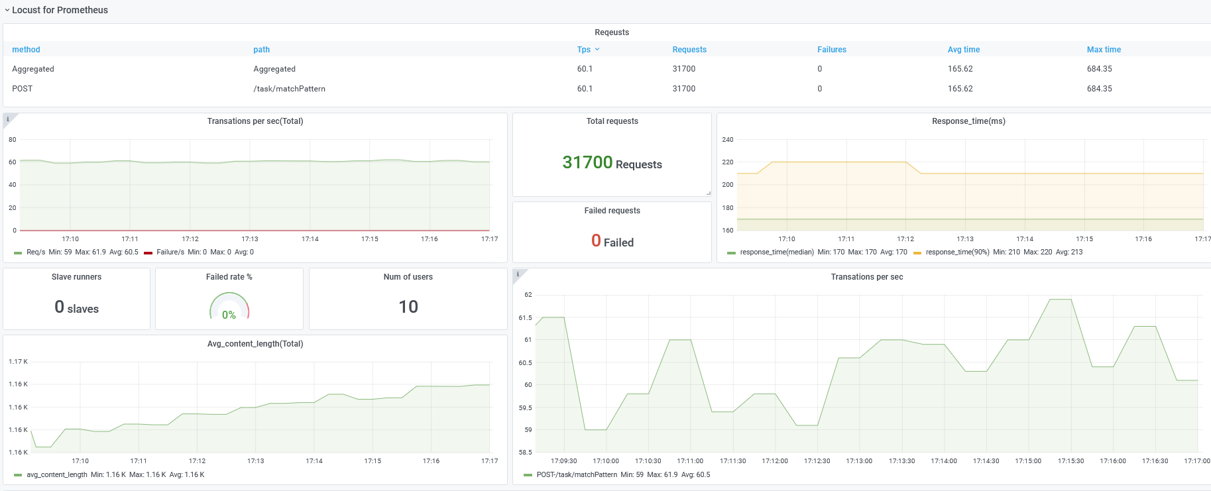The width and height of the screenshot is (1211, 491).
Task: Sort table by Tps column arrow
Action: point(597,50)
